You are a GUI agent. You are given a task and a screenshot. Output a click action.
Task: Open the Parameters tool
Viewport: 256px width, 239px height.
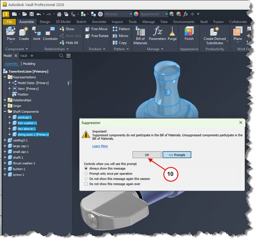[x=157, y=33]
